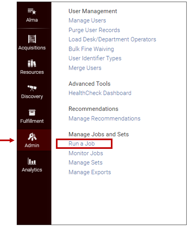Click the Manage Users link
The image size is (188, 226).
point(87,21)
